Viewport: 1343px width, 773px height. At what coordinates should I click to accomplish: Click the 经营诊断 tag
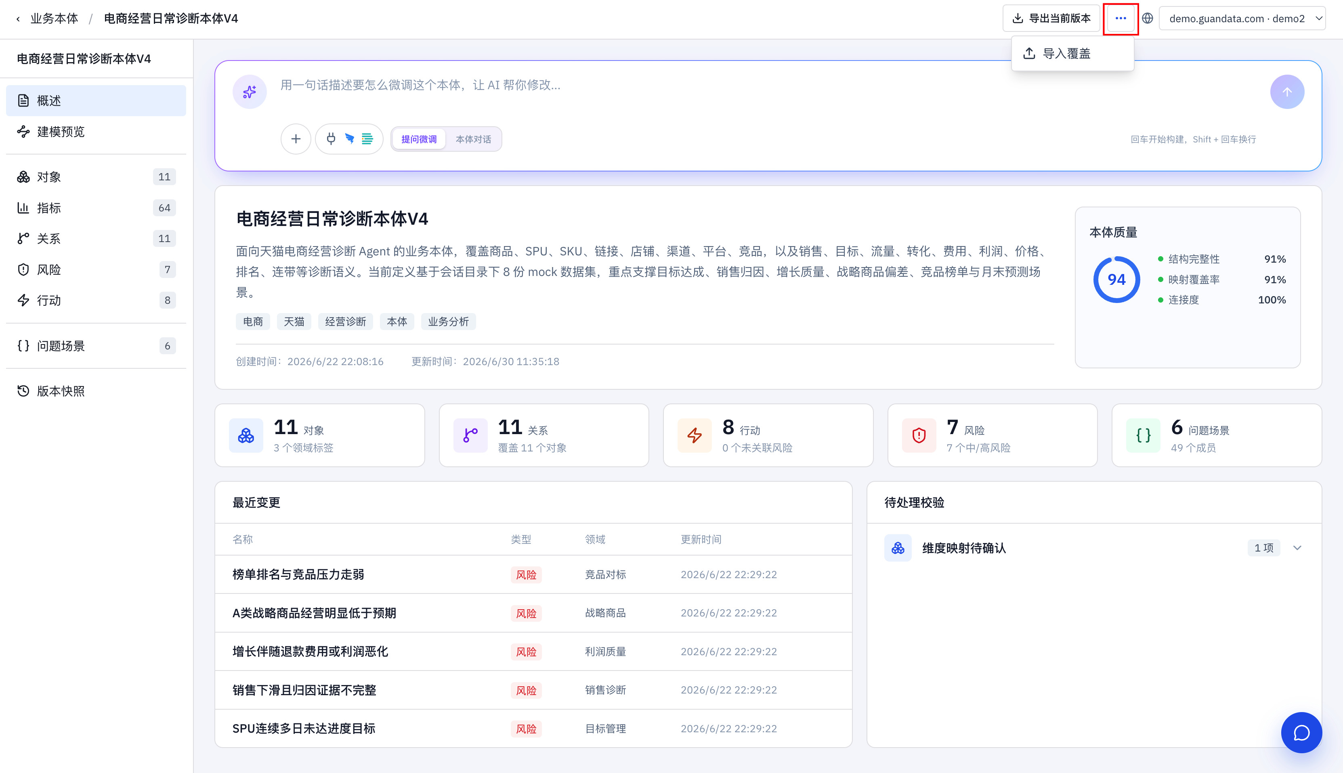click(x=345, y=321)
